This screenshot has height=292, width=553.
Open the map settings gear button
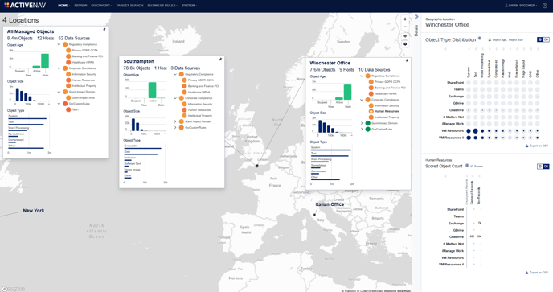coord(405,44)
